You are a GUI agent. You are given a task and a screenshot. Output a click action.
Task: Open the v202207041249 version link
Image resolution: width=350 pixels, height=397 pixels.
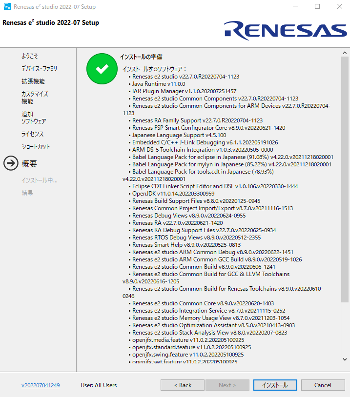click(x=41, y=385)
